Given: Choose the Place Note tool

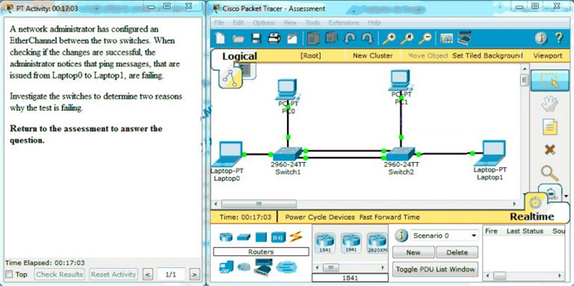Looking at the screenshot, I should 550,128.
